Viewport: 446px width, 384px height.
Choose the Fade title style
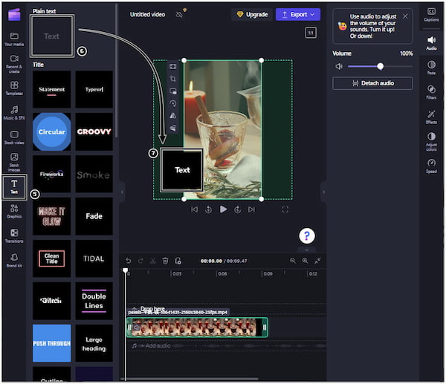click(x=94, y=216)
